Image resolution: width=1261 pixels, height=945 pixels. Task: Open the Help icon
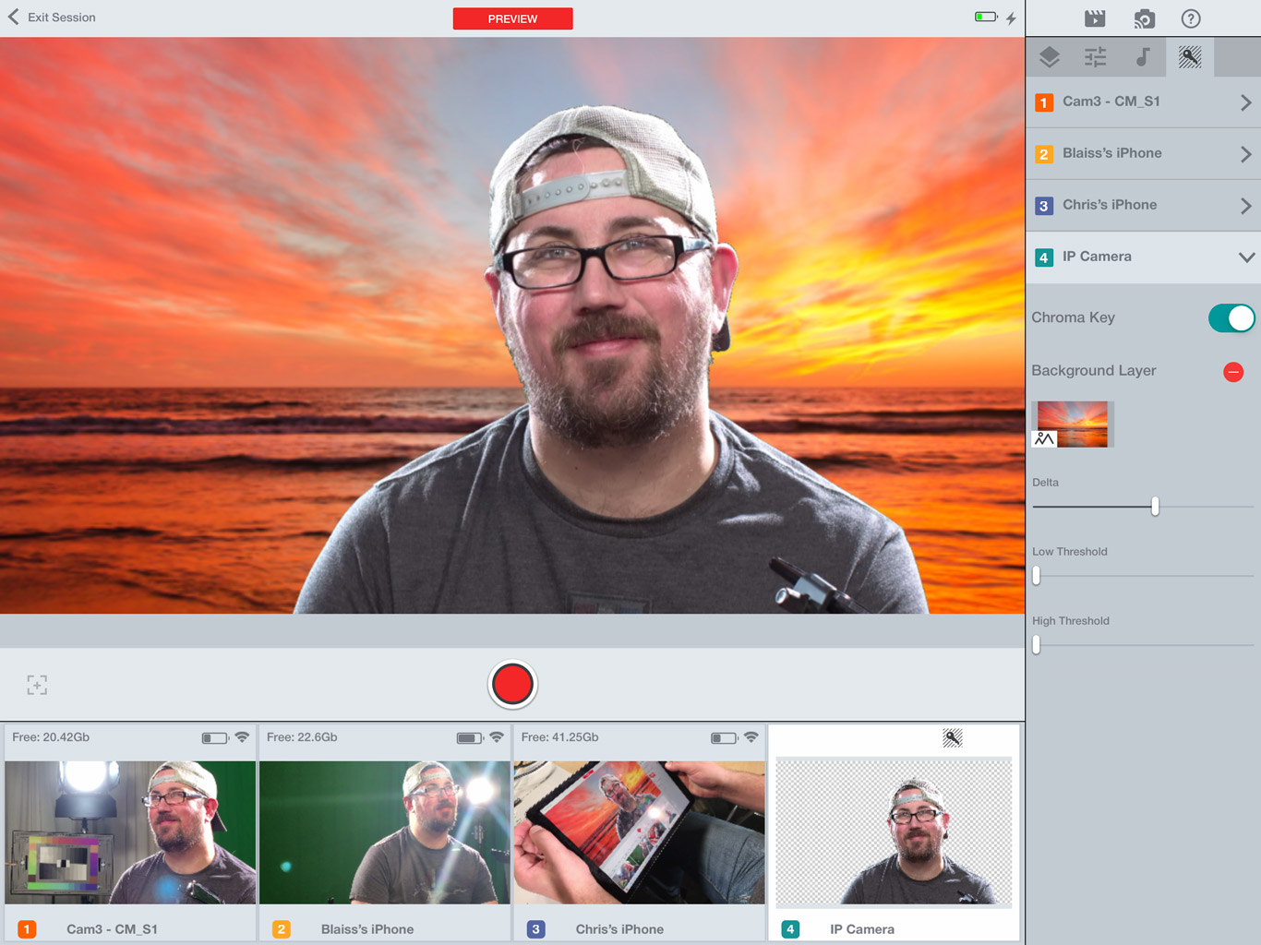coord(1191,18)
